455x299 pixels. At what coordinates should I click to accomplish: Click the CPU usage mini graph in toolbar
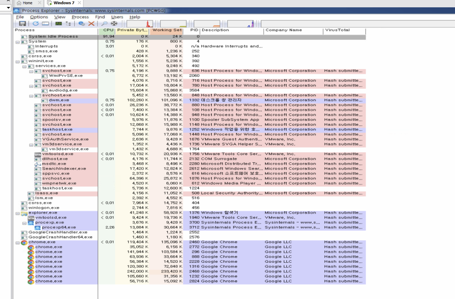(140, 24)
